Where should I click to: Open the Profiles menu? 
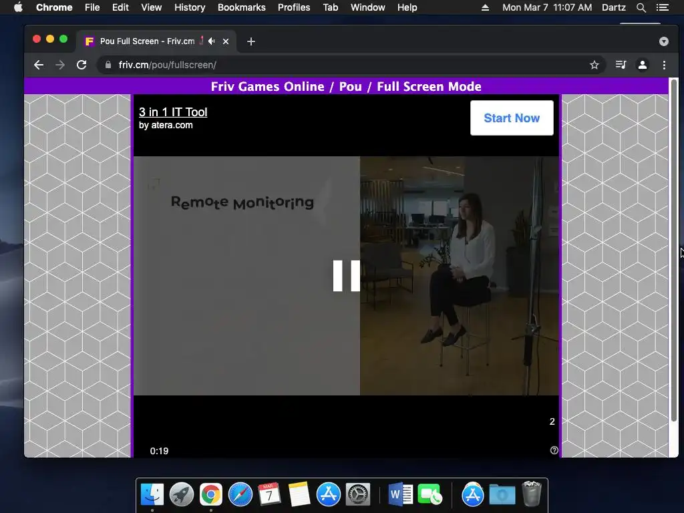tap(294, 7)
